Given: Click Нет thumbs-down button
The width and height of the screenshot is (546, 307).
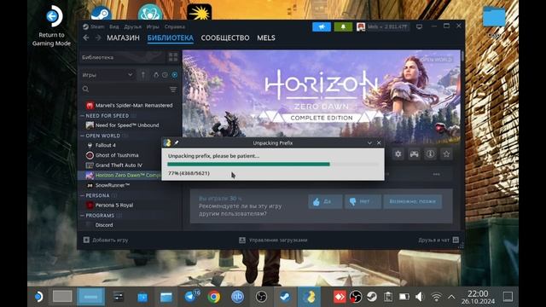Looking at the screenshot, I should [363, 201].
